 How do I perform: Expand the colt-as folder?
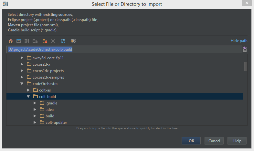(28, 90)
